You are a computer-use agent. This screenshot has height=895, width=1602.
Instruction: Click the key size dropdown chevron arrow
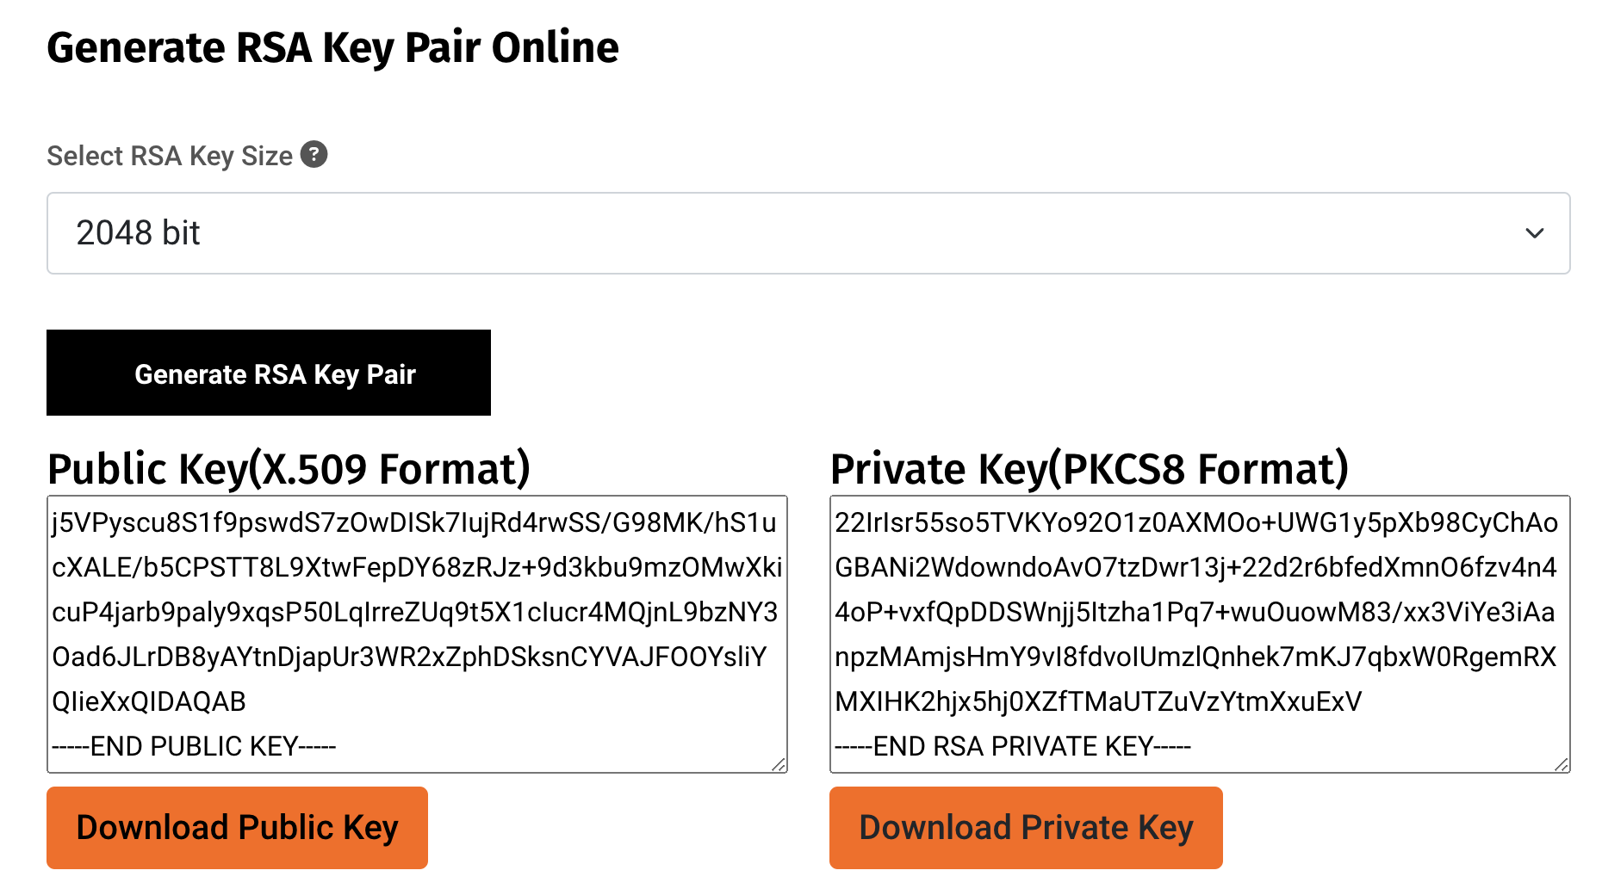tap(1534, 233)
